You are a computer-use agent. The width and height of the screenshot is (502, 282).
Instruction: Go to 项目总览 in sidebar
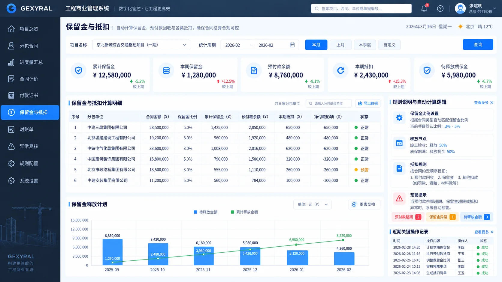tap(30, 29)
